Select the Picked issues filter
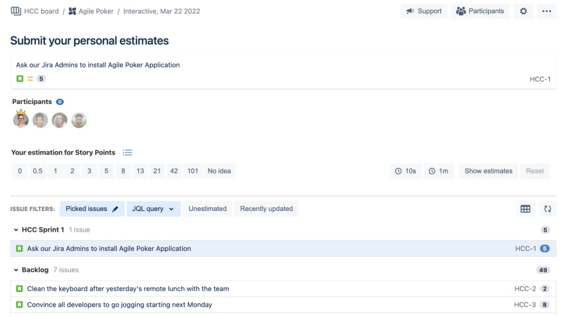This screenshot has height=316, width=565. pyautogui.click(x=92, y=209)
